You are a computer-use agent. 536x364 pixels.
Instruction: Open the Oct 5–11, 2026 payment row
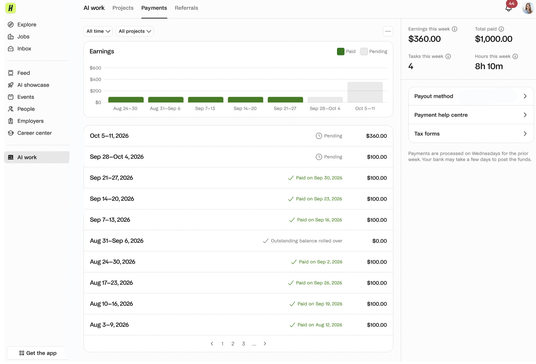pos(238,136)
